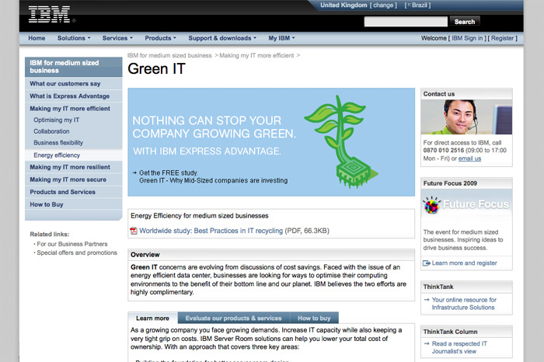Click the ThinkTank Column heading
This screenshot has height=362, width=544.
coord(450,332)
